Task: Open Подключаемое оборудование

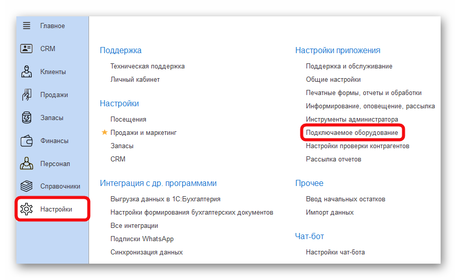Action: pyautogui.click(x=352, y=133)
